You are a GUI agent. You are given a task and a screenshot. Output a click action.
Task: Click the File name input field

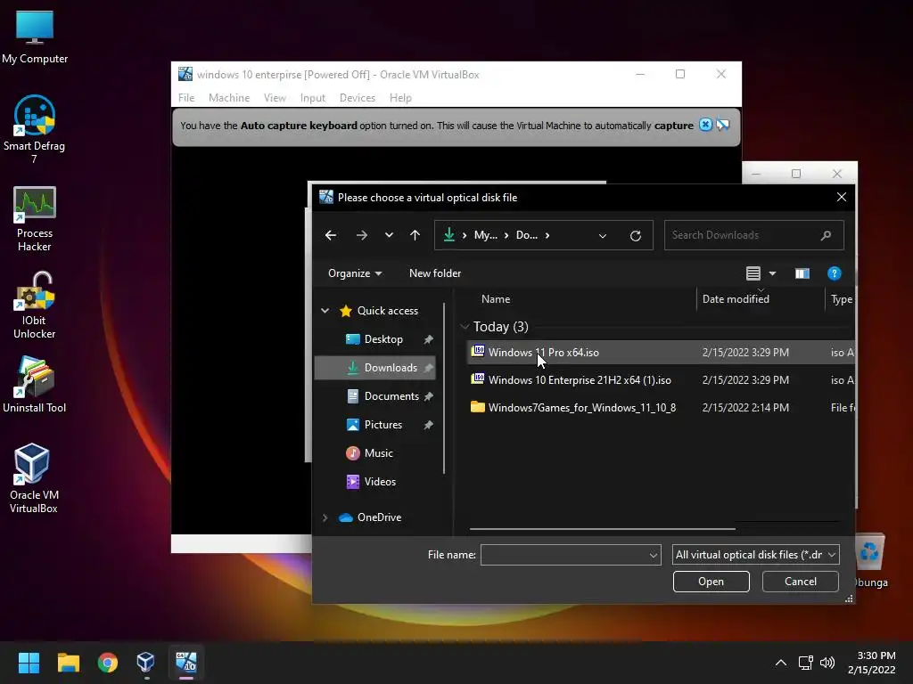[x=563, y=556]
